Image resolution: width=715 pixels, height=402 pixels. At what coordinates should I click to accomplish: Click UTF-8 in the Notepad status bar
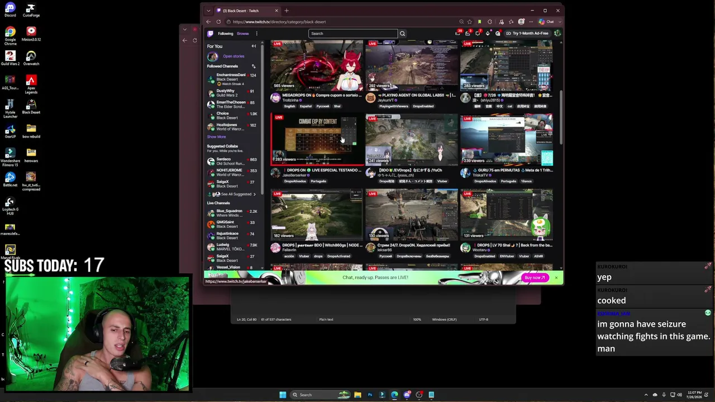484,319
